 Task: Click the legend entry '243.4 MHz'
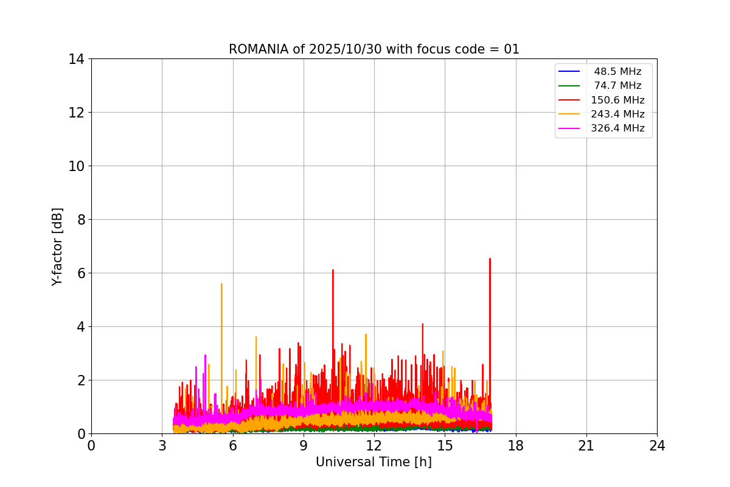tap(617, 114)
